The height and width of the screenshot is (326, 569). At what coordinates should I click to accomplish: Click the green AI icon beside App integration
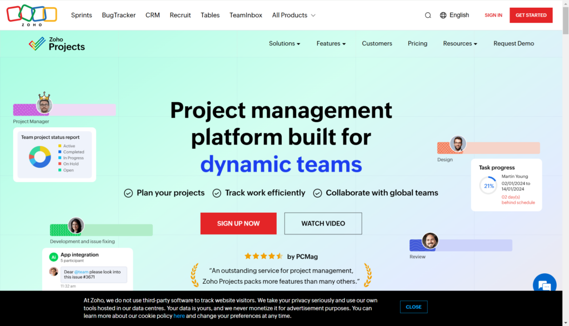[54, 257]
